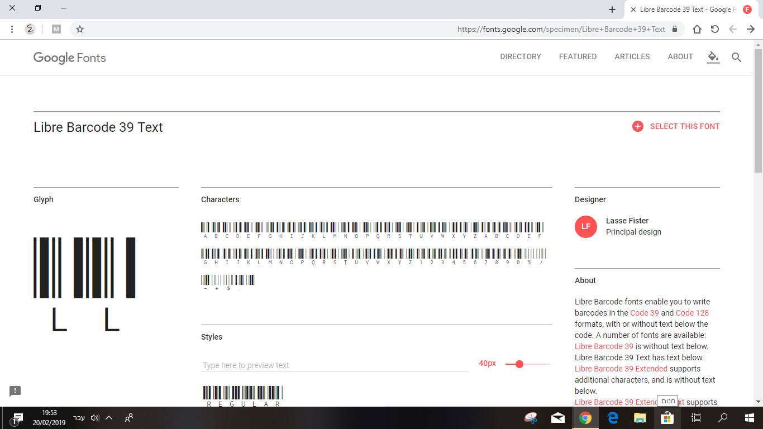Click the browser address bar URL
The image size is (763, 429).
pyautogui.click(x=561, y=29)
